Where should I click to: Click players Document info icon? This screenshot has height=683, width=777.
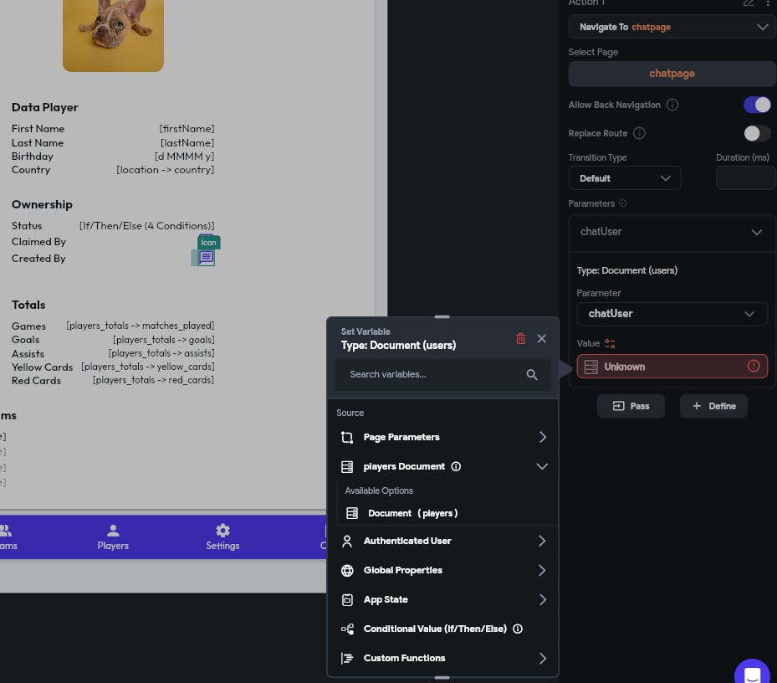(x=456, y=466)
